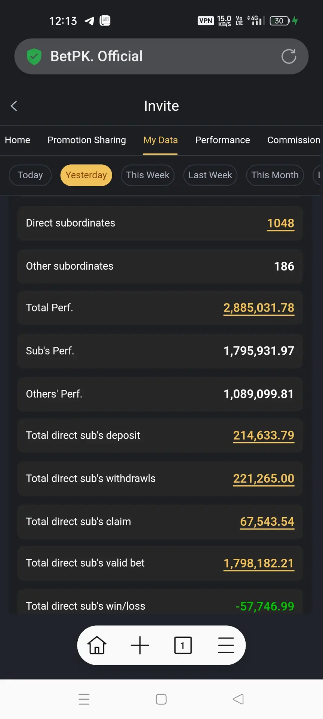
Task: Tap the green shield security icon
Action: point(34,57)
